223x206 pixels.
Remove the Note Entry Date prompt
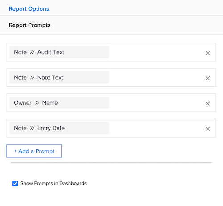click(x=208, y=129)
